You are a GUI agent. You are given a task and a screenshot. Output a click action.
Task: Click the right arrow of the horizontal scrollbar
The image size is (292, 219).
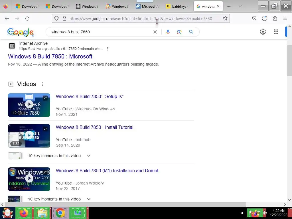point(285,204)
